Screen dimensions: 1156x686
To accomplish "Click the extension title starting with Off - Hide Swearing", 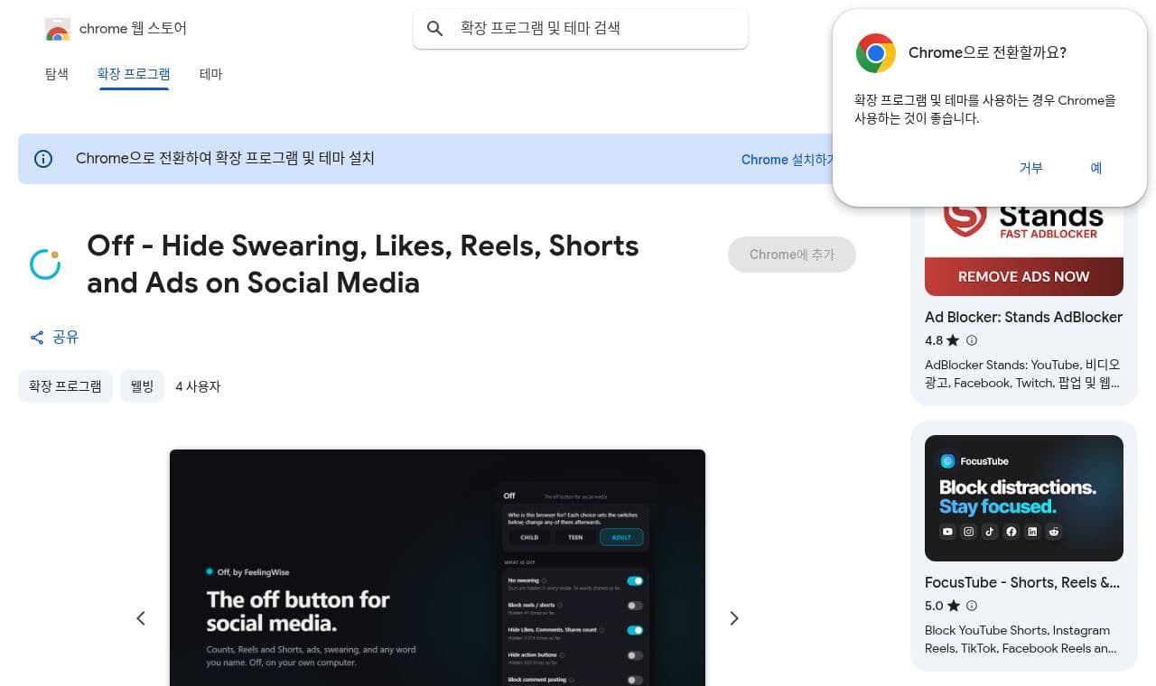I will click(x=363, y=264).
